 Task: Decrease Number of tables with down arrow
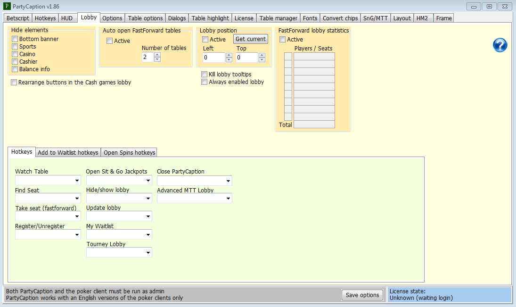click(x=157, y=59)
